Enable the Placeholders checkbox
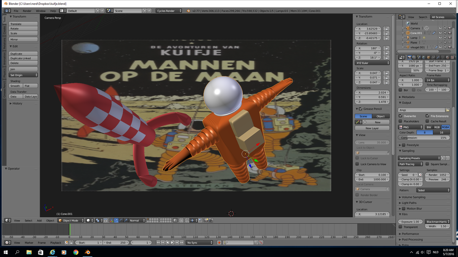 400,121
